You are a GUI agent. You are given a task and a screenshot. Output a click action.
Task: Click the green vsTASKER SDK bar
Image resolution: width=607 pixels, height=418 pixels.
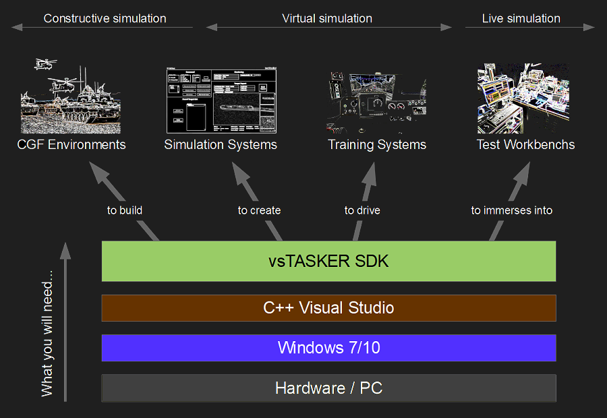[x=328, y=261]
